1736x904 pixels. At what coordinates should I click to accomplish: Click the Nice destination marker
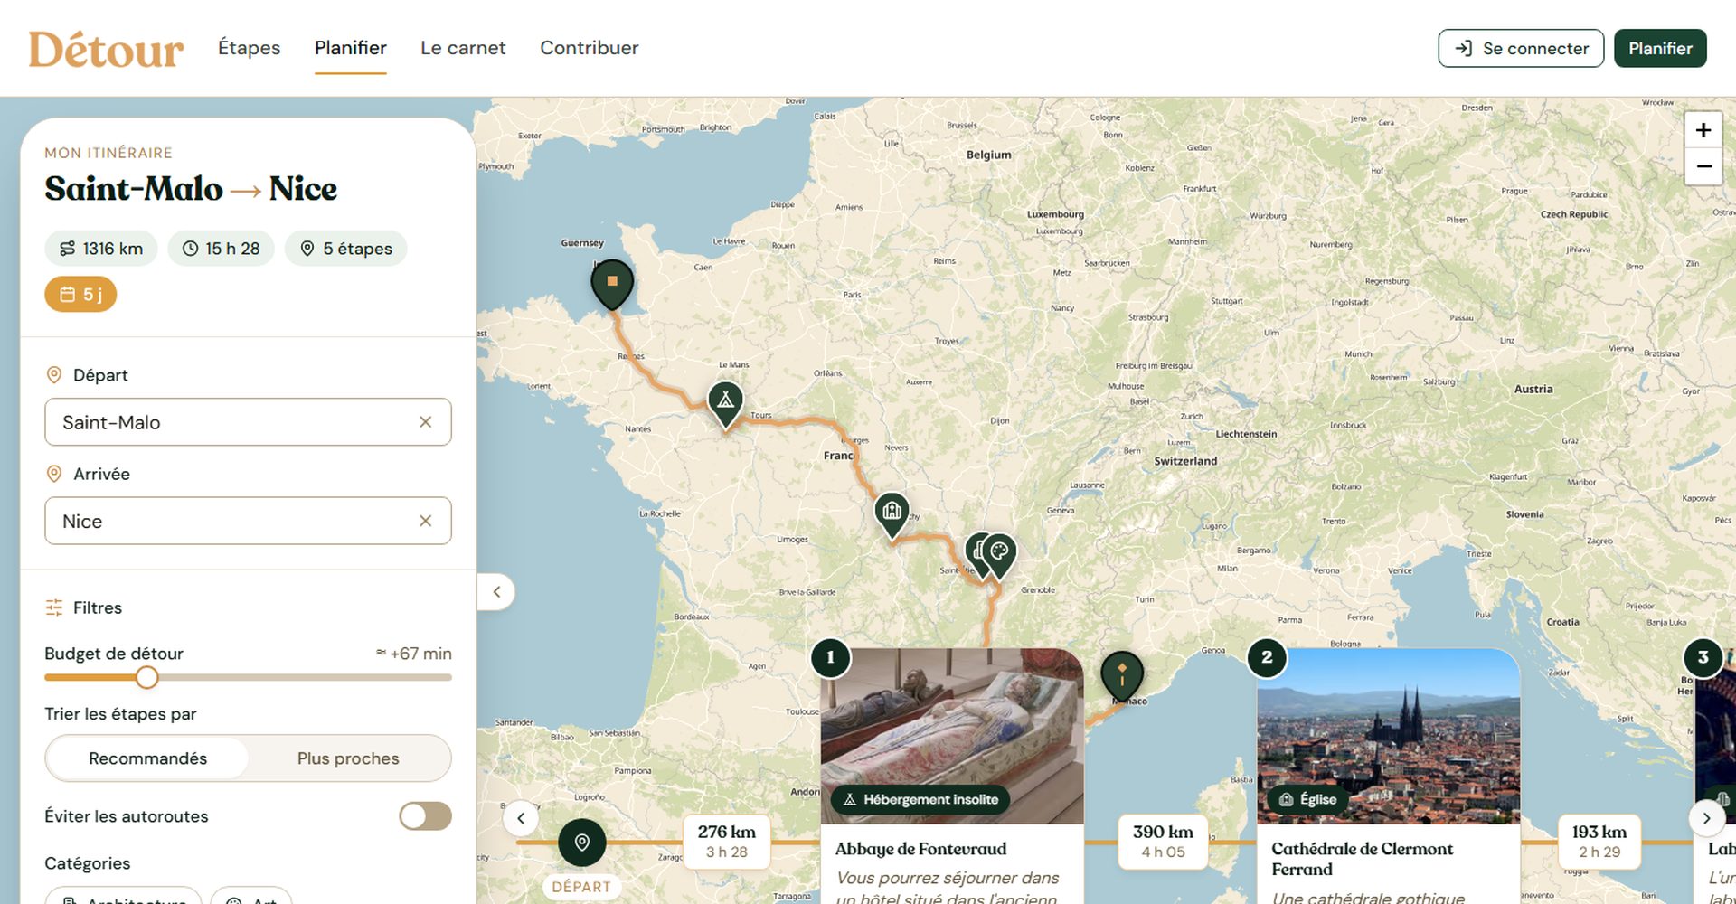click(1122, 675)
